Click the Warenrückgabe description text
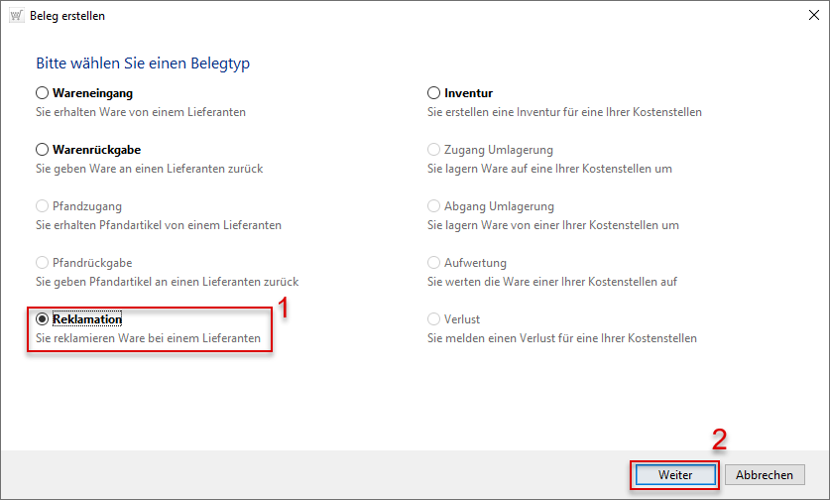The image size is (830, 500). (x=149, y=169)
